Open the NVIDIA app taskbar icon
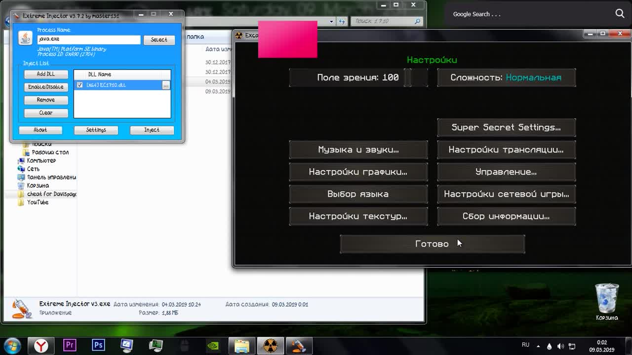The height and width of the screenshot is (355, 632). [213, 346]
